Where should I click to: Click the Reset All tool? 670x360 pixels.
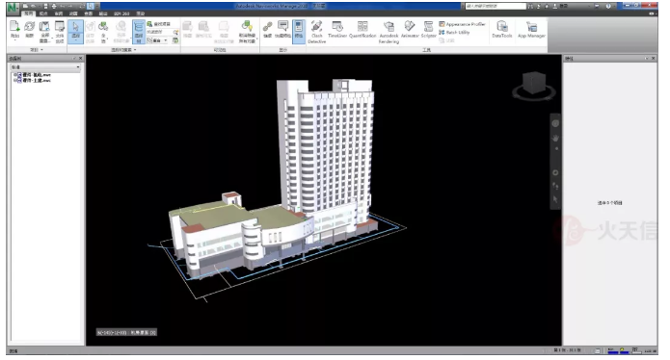[44, 32]
